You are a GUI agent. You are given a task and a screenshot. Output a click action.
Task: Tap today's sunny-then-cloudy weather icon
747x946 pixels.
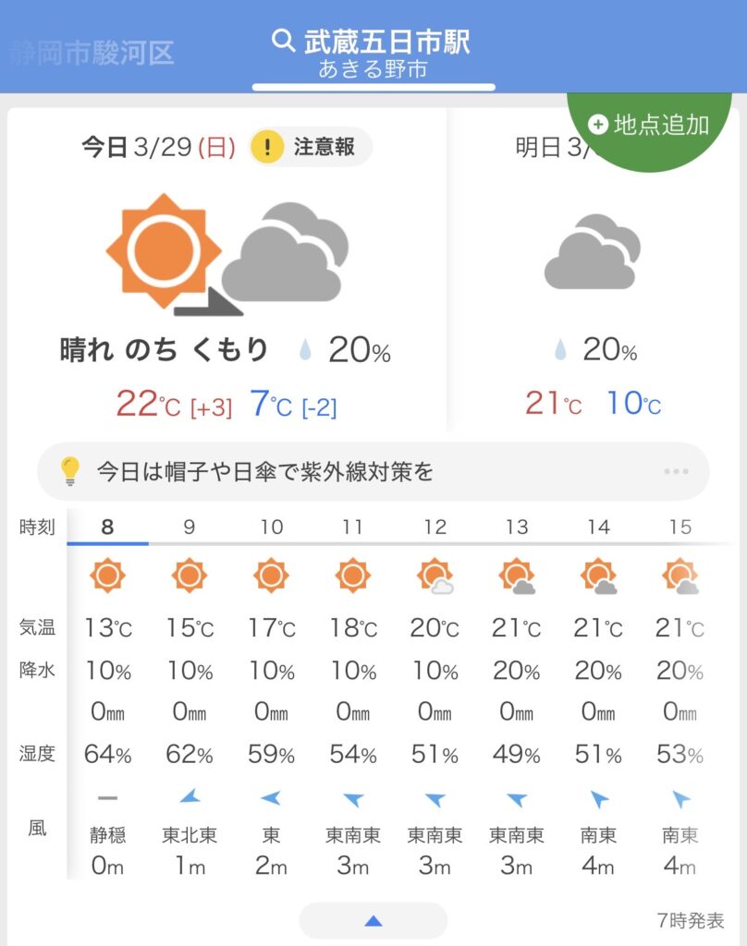click(227, 253)
